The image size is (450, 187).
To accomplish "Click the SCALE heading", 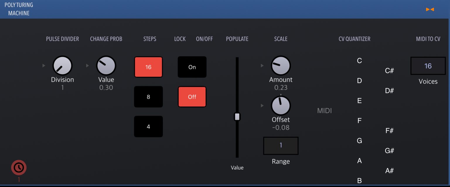I will tap(281, 39).
